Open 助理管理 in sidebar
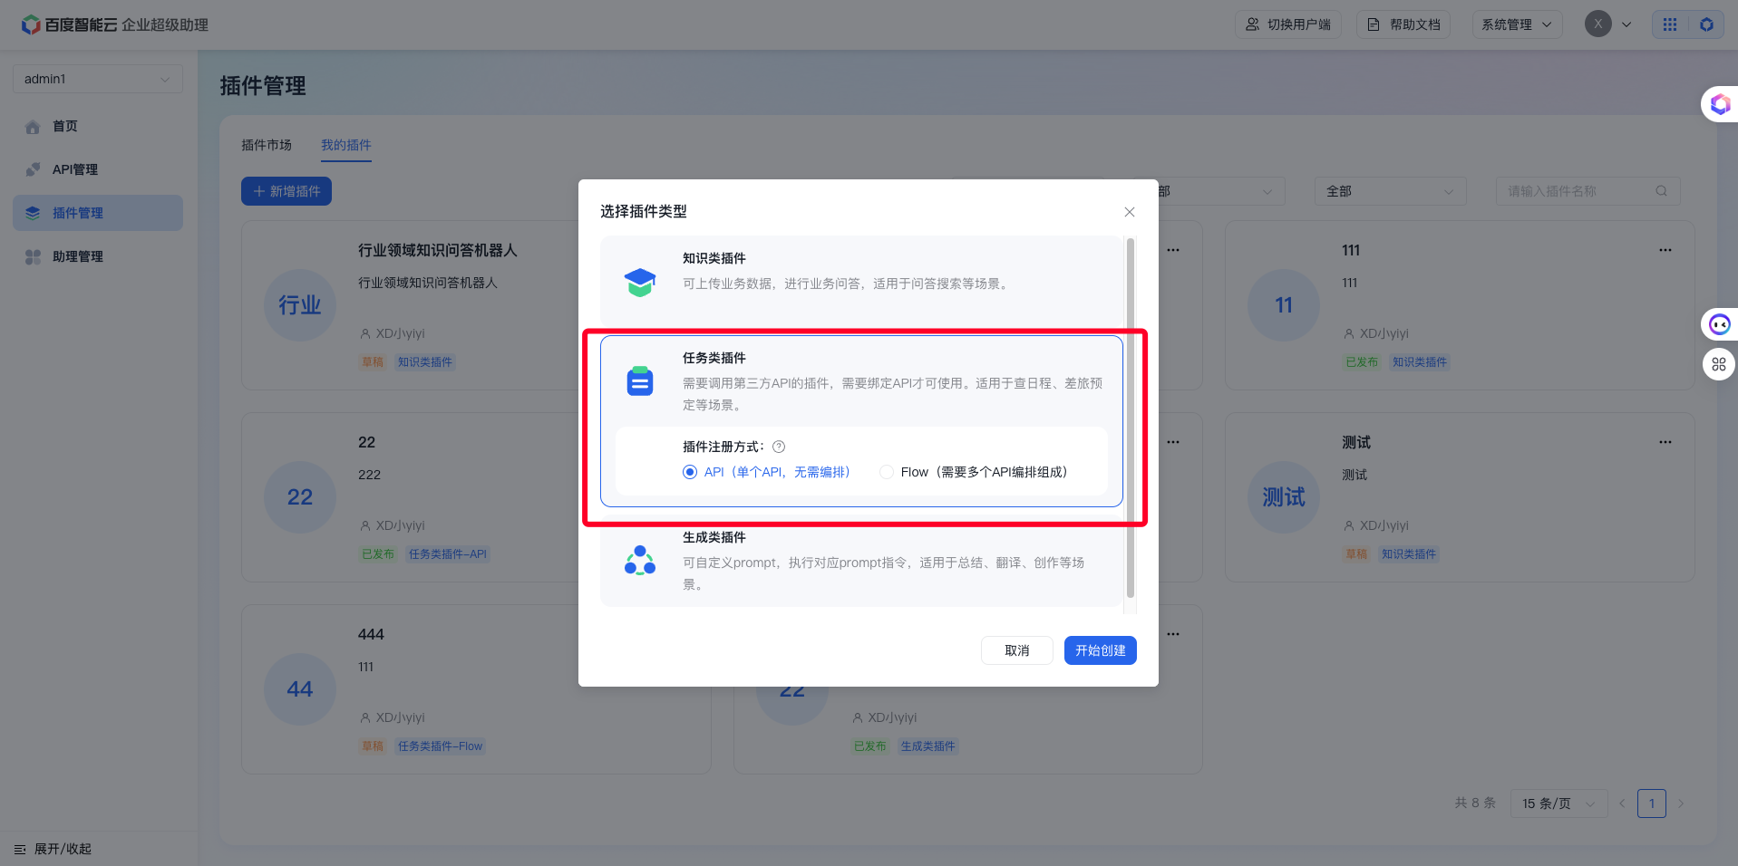This screenshot has height=866, width=1738. [x=98, y=256]
